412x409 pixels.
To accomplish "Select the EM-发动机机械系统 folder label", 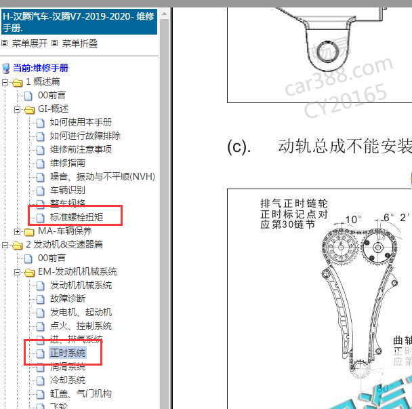I will 77,271.
